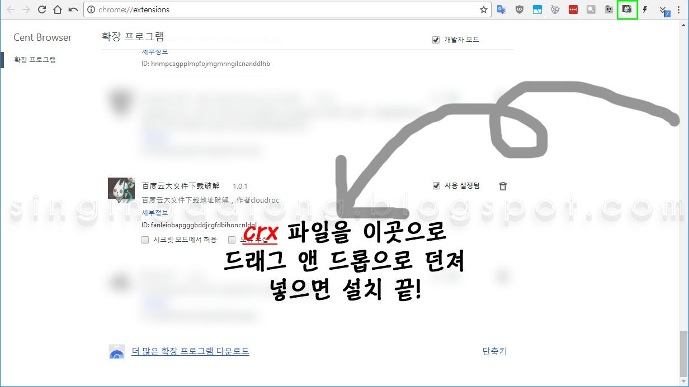This screenshot has width=689, height=387.
Task: Click the grey mask face extension icon
Action: 555,9
